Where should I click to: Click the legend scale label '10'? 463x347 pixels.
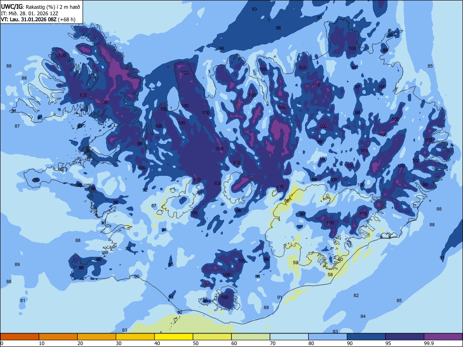point(42,343)
